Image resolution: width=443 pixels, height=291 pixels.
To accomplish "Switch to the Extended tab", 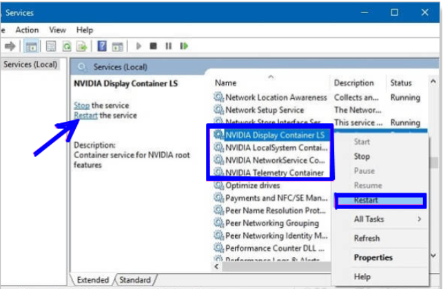I will [93, 280].
